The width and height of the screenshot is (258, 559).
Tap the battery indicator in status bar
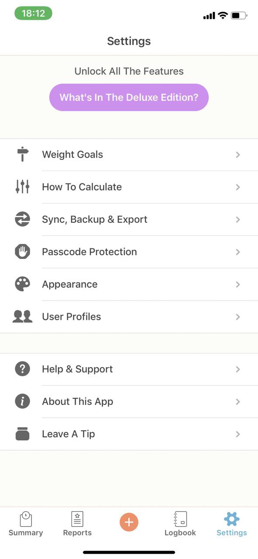[239, 16]
